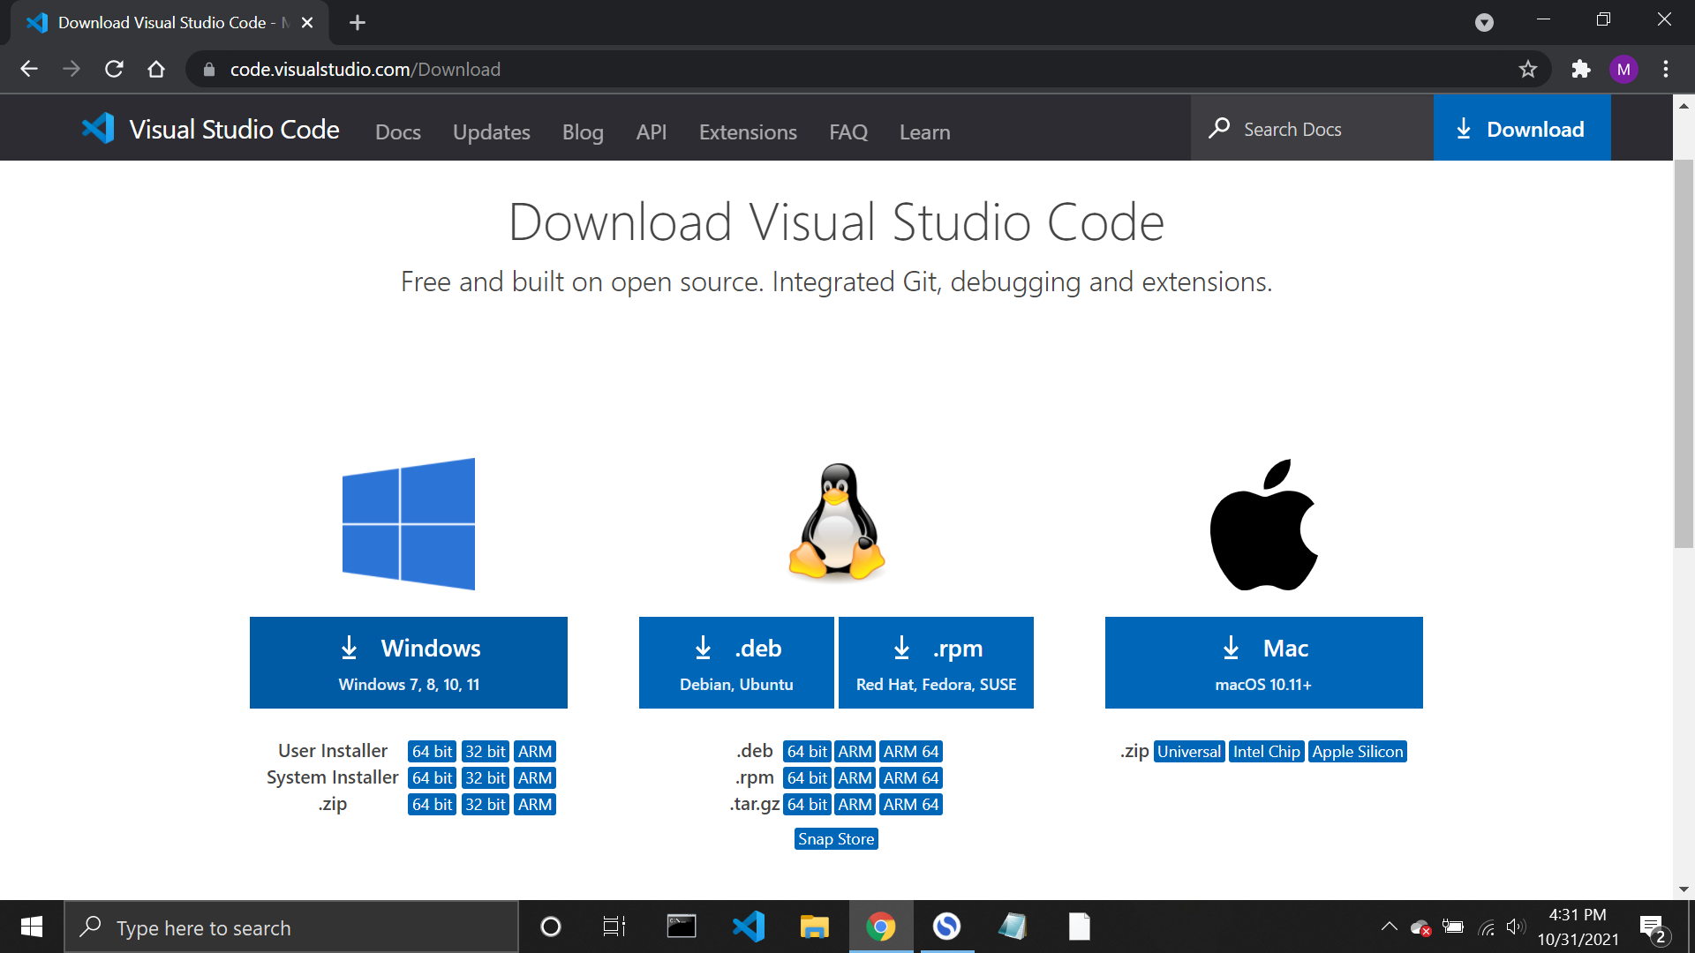
Task: Click the page vertical scrollbar thumb
Action: [1684, 353]
